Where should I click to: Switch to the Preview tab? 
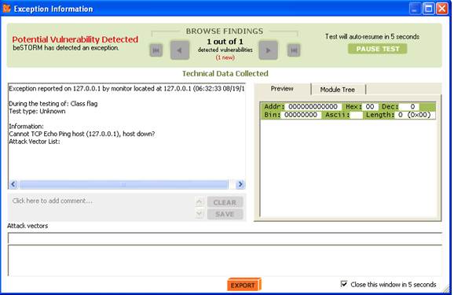point(282,89)
